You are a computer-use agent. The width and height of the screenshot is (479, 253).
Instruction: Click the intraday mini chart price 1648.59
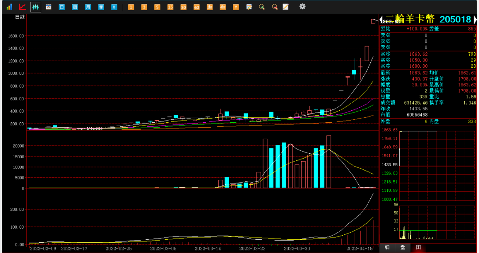(x=390, y=147)
